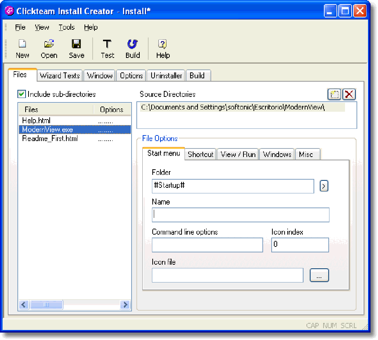
Task: Open the Tools menu
Action: (x=67, y=27)
